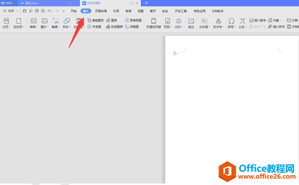Open the 文档助手 tab
The height and width of the screenshot is (185, 299).
pos(218,11)
